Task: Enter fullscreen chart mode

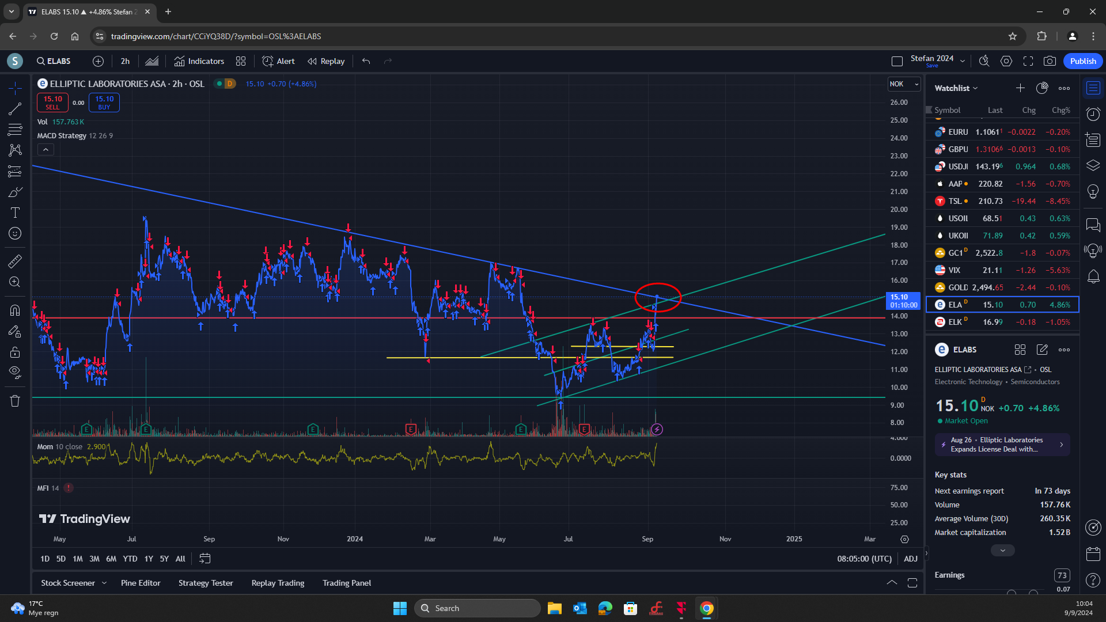Action: [x=1028, y=61]
